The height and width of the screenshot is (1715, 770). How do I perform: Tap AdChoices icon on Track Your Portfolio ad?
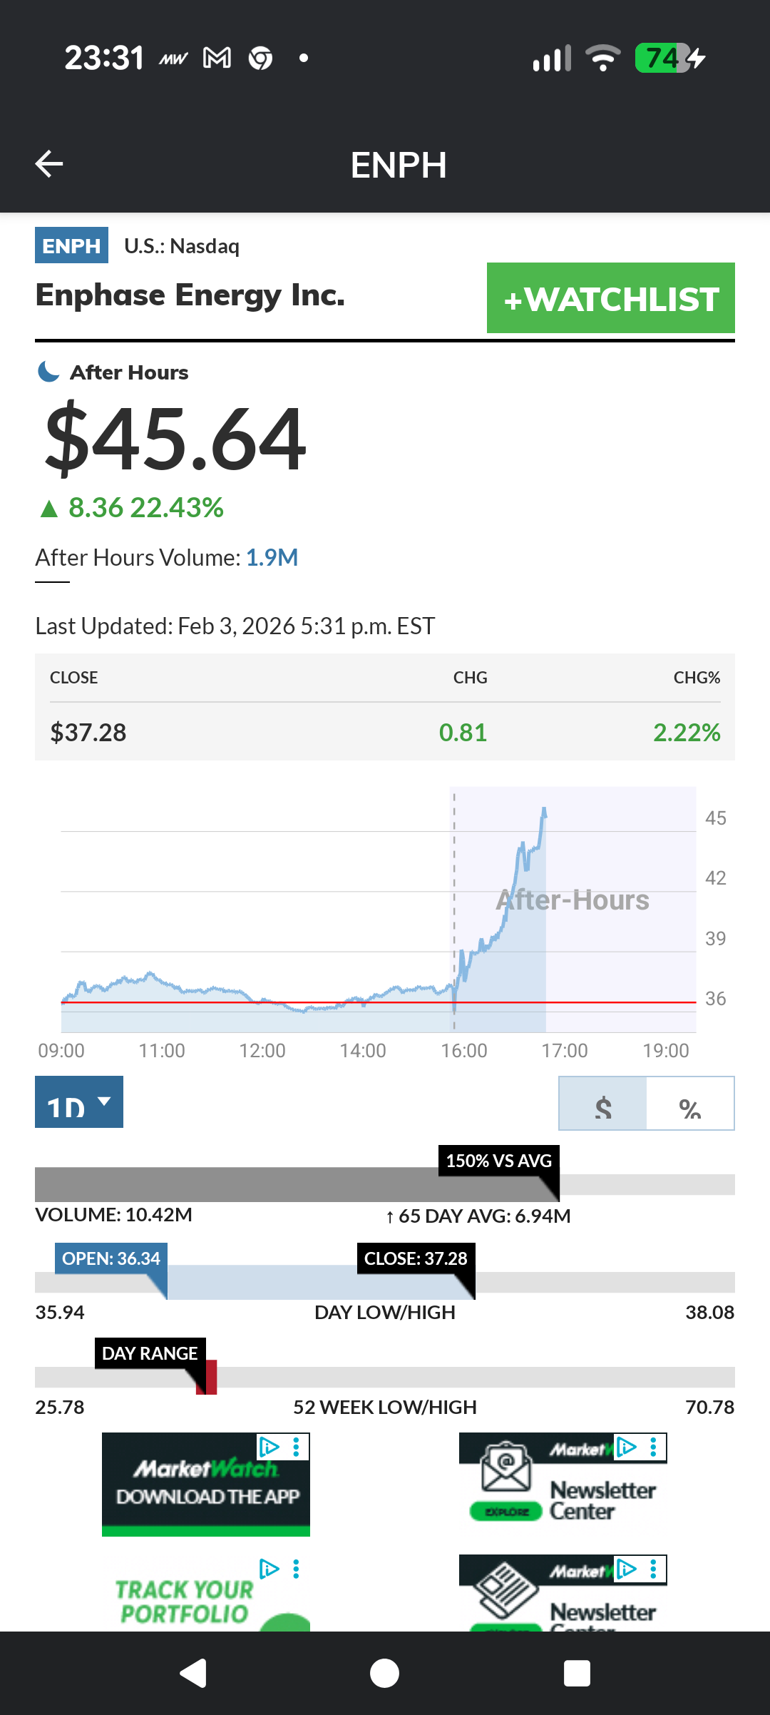pos(269,1569)
